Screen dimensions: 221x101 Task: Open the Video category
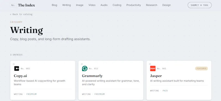click(x=92, y=5)
